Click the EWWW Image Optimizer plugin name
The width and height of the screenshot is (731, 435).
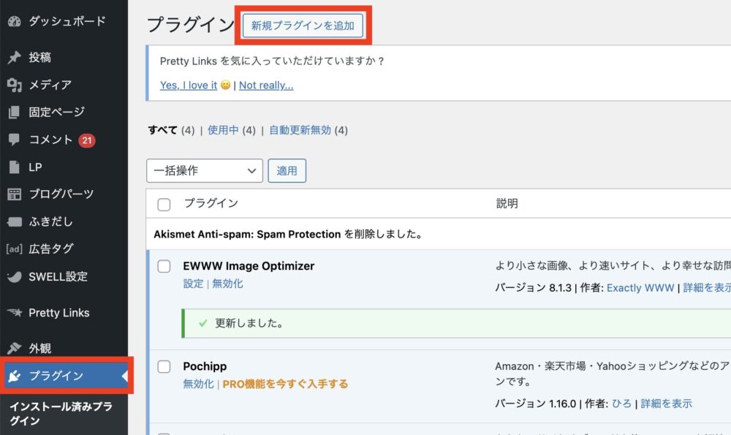coord(249,266)
